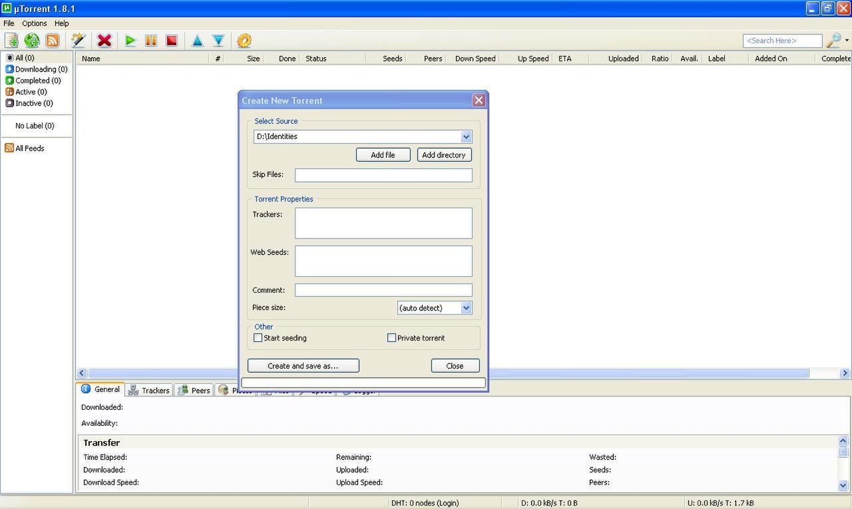This screenshot has width=852, height=509.
Task: Click Transfer panel scroll up arrow
Action: 843,440
